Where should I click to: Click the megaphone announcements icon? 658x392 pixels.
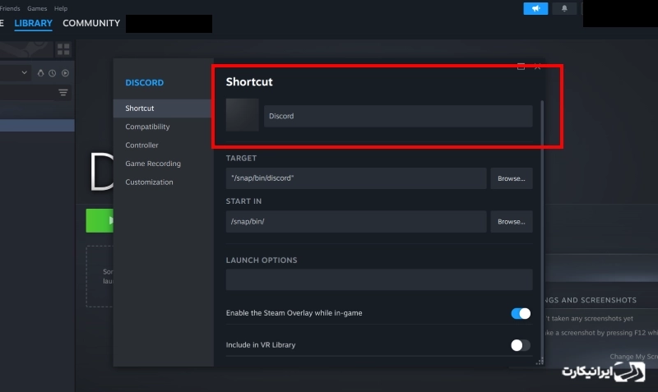(x=535, y=8)
